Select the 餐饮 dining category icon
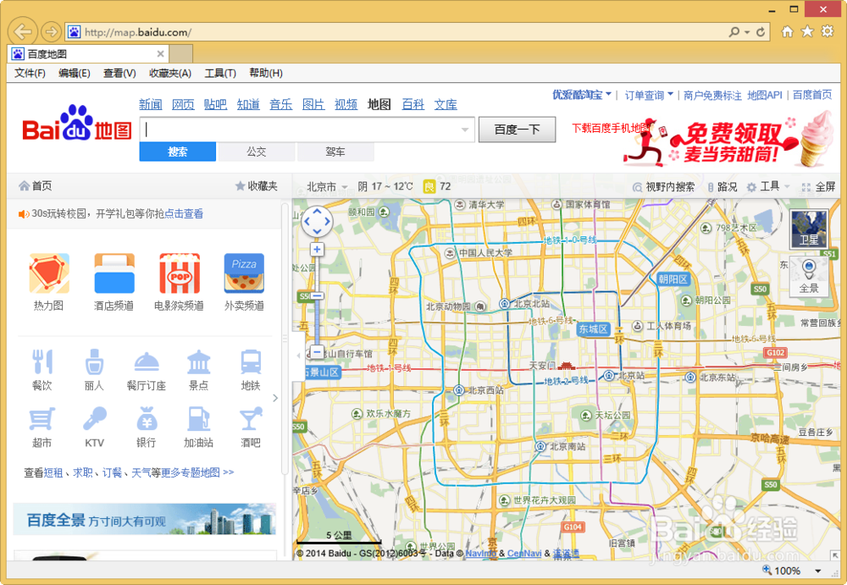 tap(42, 361)
